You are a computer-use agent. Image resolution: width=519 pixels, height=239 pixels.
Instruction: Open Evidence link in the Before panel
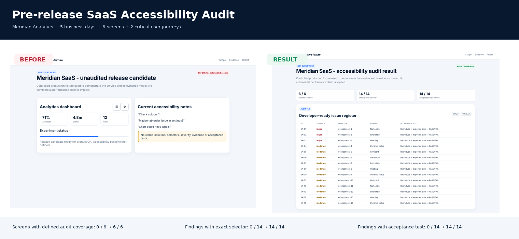pos(234,60)
